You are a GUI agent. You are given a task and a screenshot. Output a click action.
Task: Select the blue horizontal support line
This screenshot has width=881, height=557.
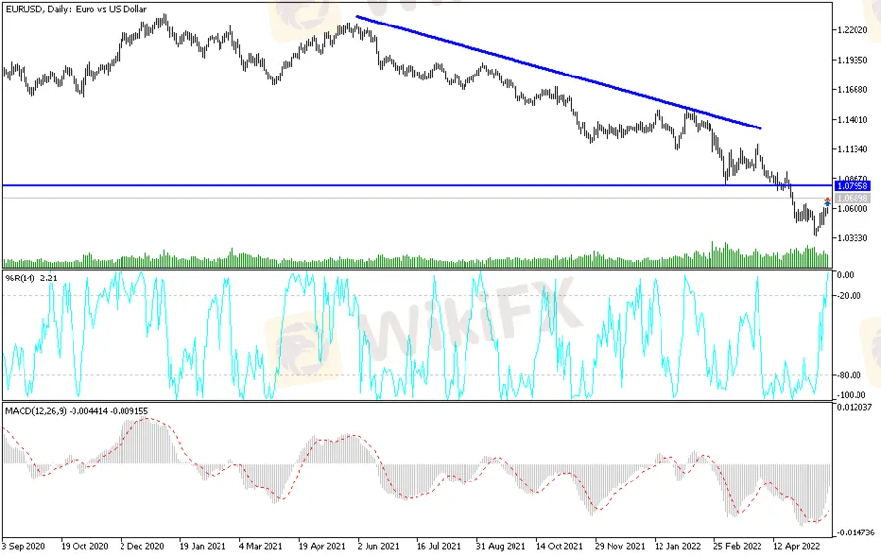pos(418,185)
